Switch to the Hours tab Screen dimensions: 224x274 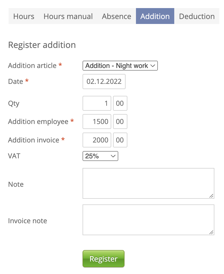coord(24,16)
